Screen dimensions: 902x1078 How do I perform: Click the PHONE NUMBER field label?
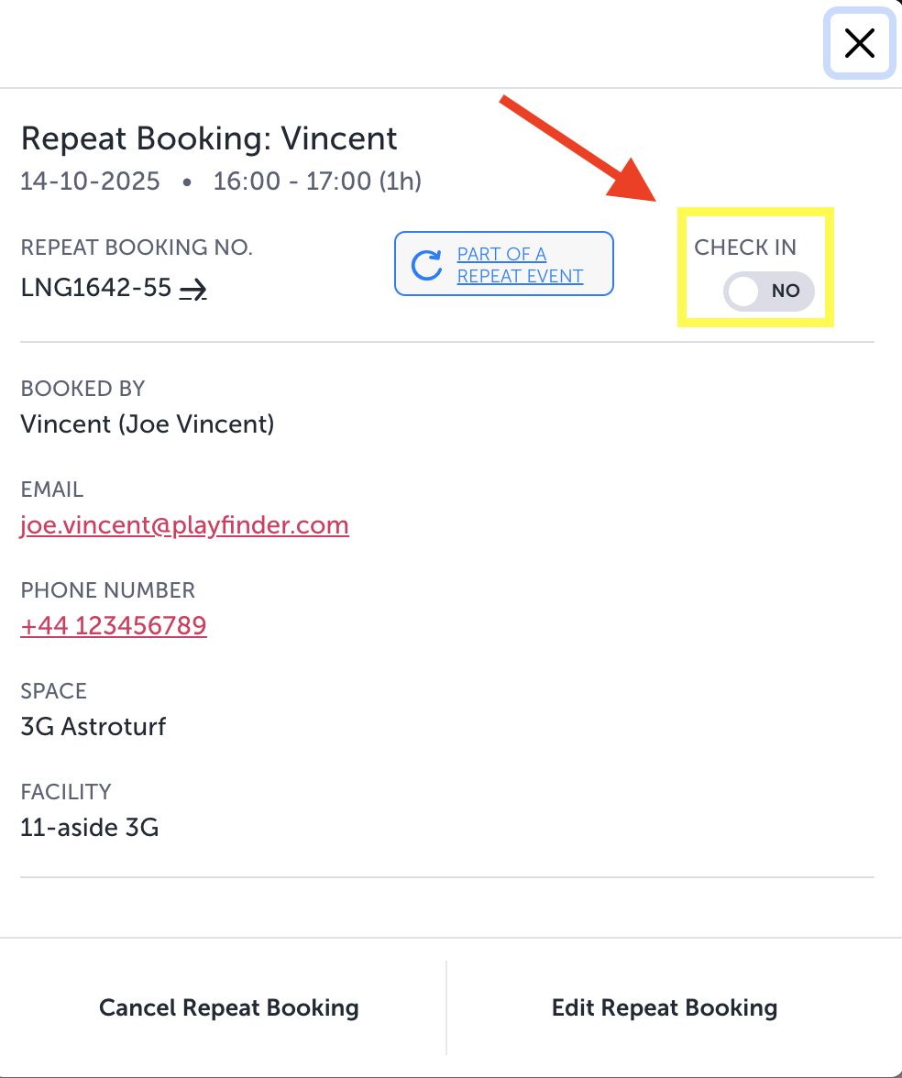click(x=108, y=590)
